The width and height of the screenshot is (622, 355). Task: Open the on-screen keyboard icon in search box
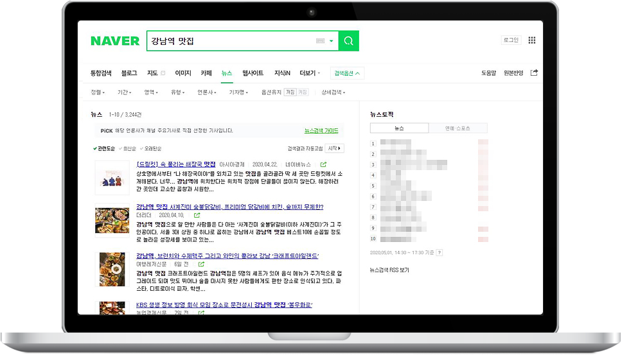pos(320,41)
